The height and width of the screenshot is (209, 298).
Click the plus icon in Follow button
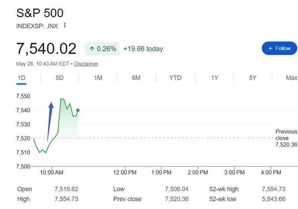270,49
